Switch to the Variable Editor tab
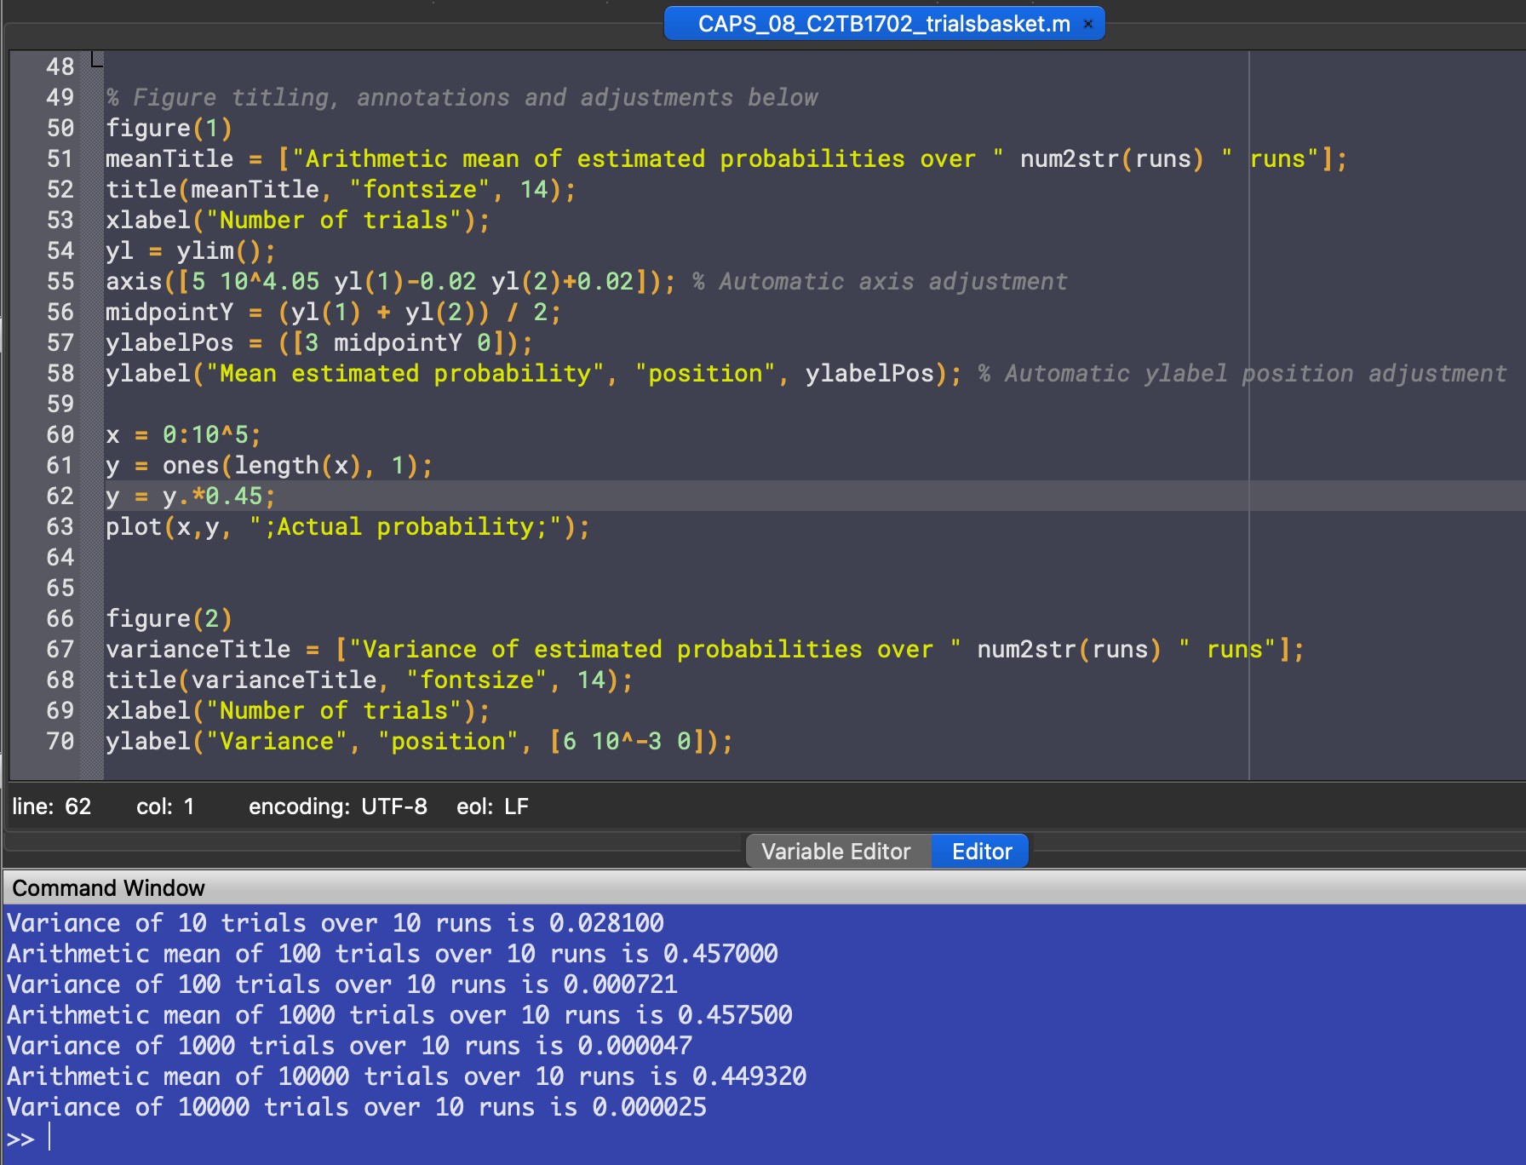 [x=835, y=852]
